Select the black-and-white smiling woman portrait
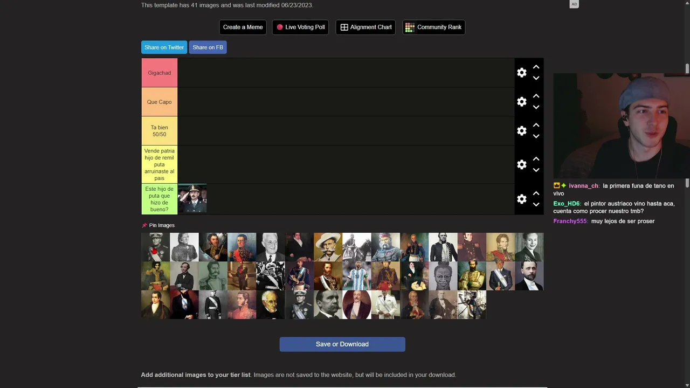The image size is (690, 388). (529, 247)
